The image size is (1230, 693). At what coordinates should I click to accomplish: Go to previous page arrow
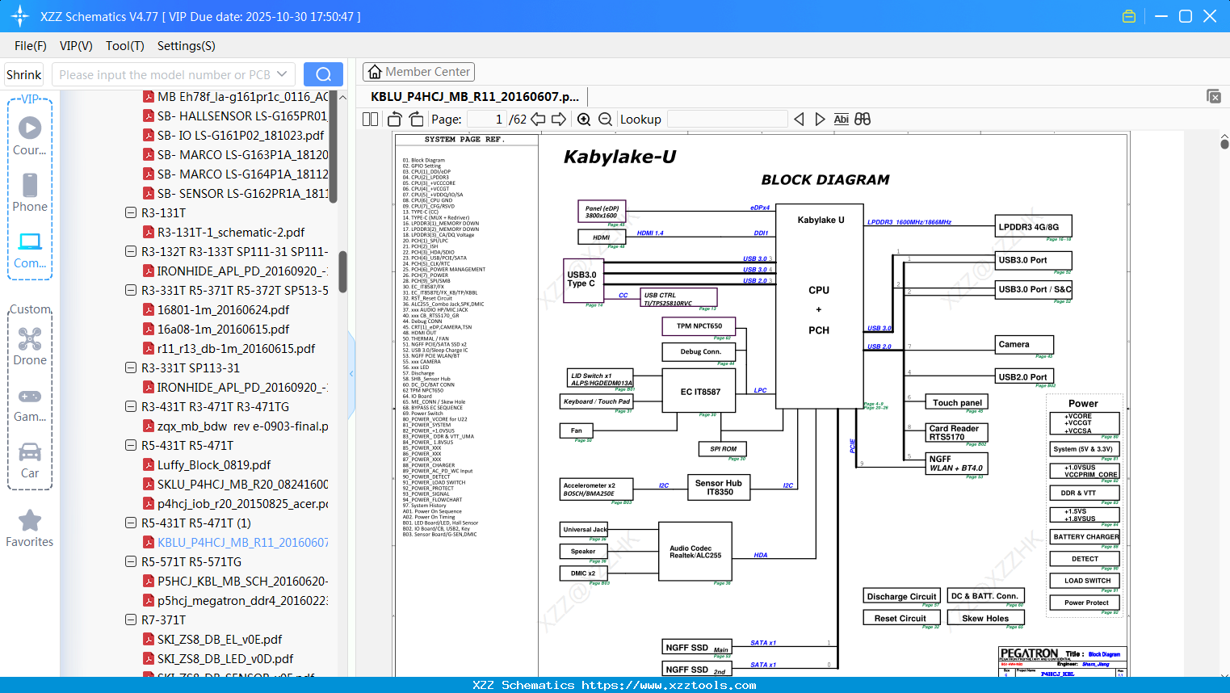coord(538,120)
